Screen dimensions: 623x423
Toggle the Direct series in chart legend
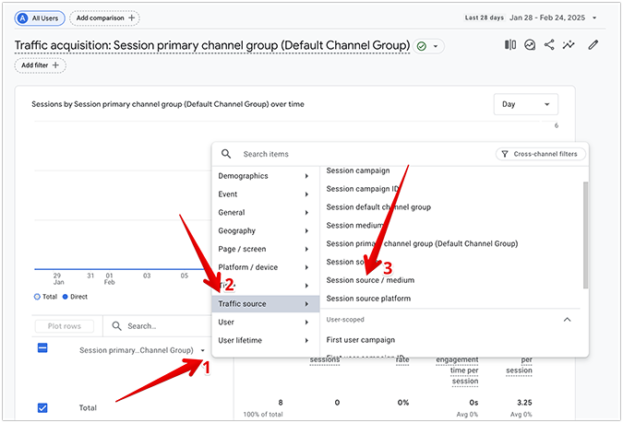point(75,297)
